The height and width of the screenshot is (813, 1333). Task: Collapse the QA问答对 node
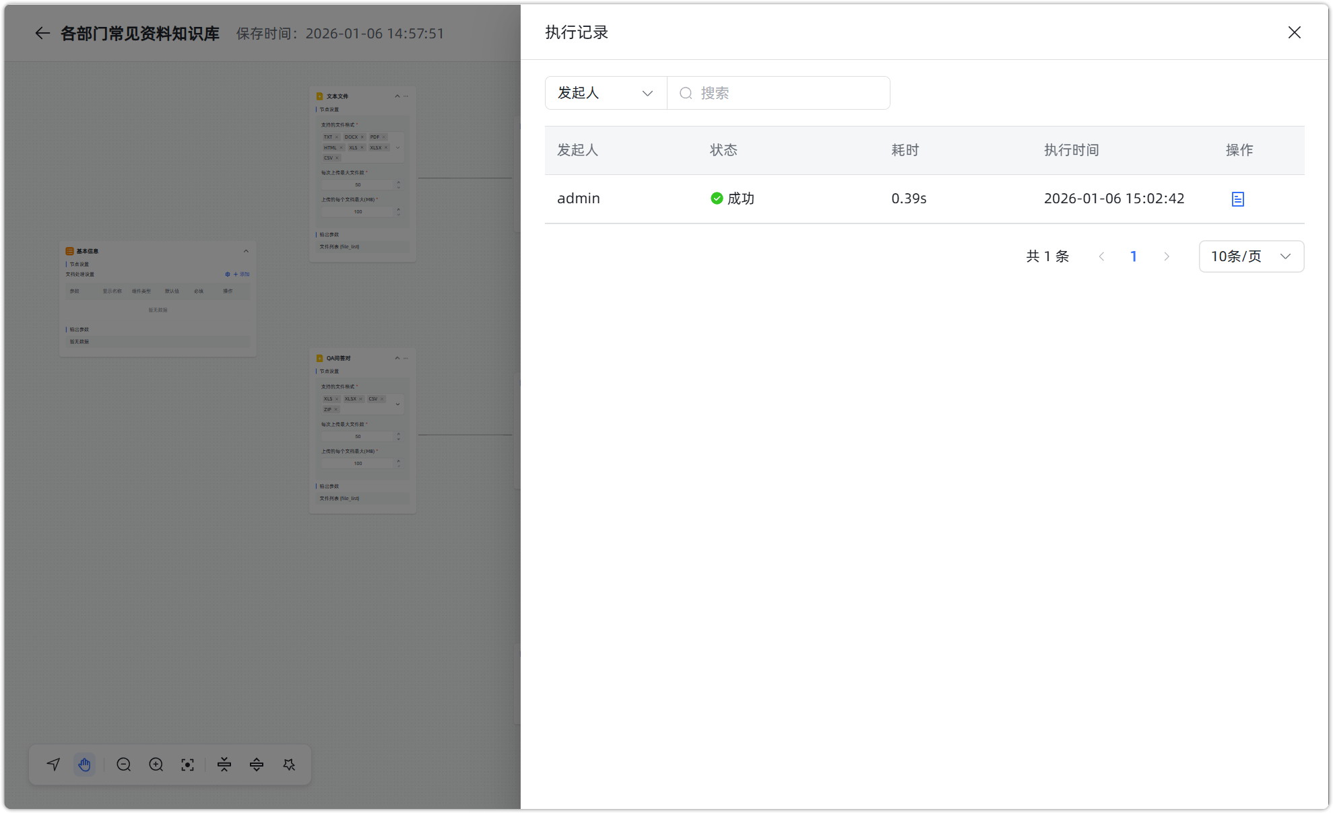[x=397, y=358]
